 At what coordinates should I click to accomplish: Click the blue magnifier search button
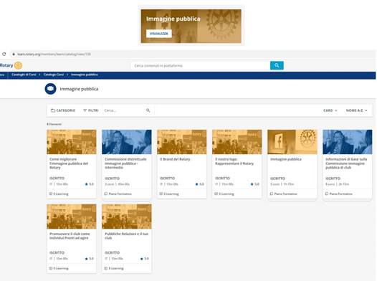coord(277,65)
